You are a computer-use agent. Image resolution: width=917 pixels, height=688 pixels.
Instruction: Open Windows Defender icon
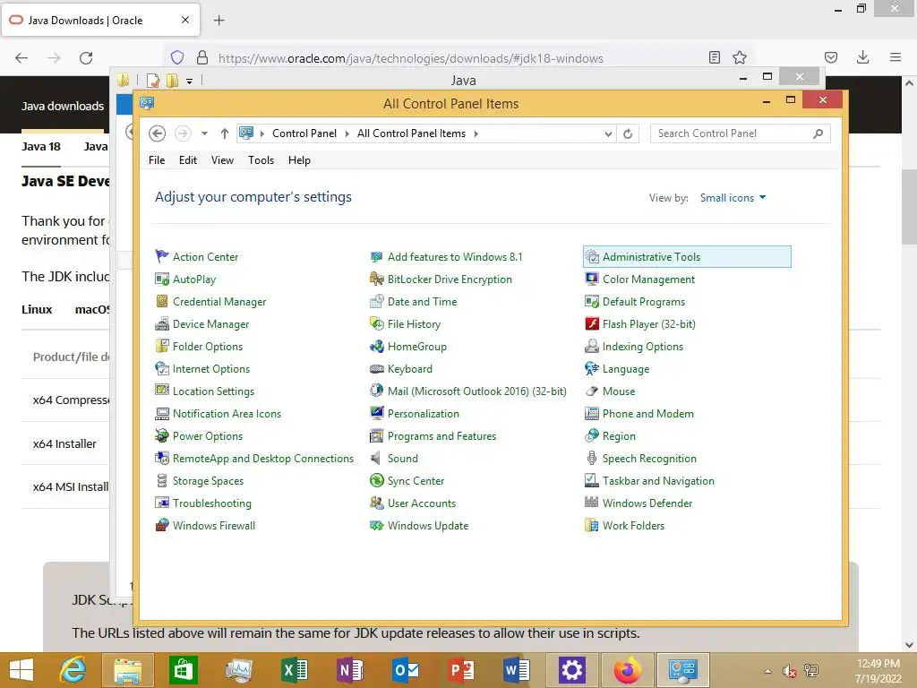coord(592,503)
